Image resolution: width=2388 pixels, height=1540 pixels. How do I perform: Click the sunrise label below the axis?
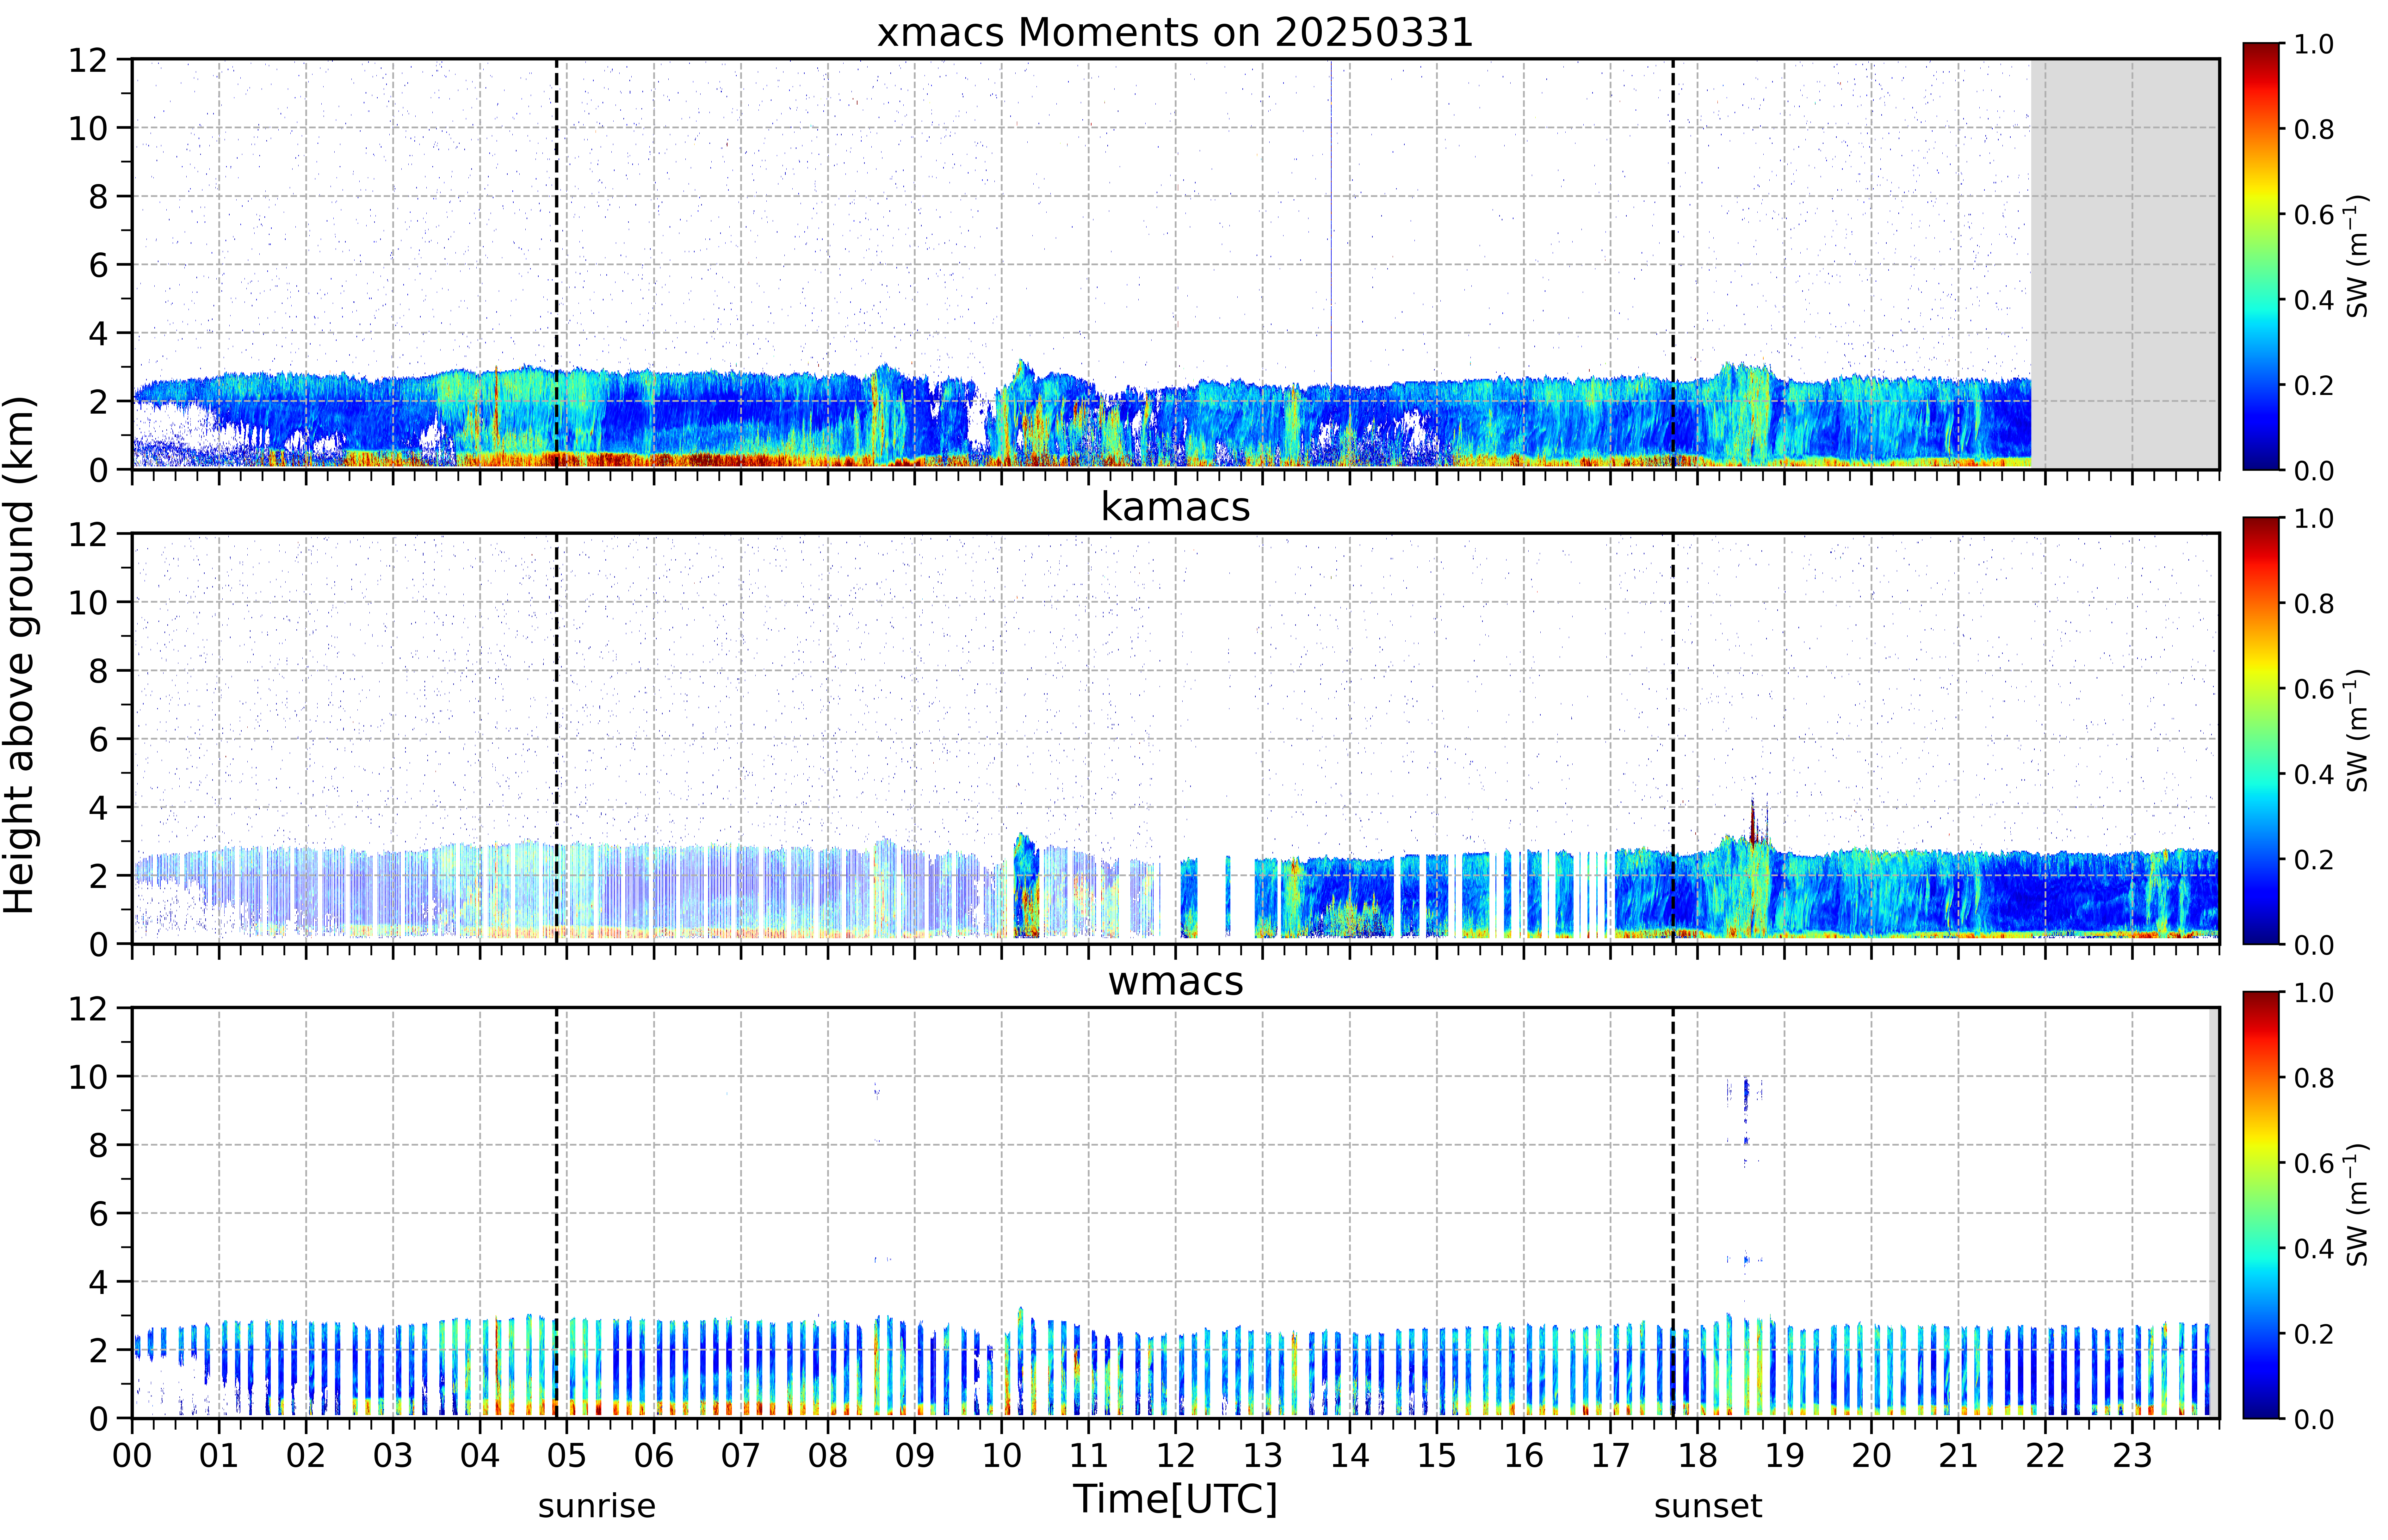[x=597, y=1506]
